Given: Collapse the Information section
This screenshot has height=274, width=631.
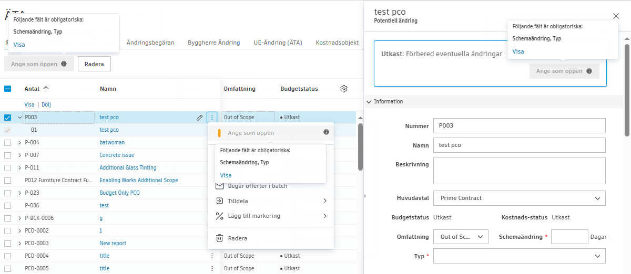Looking at the screenshot, I should click(369, 102).
